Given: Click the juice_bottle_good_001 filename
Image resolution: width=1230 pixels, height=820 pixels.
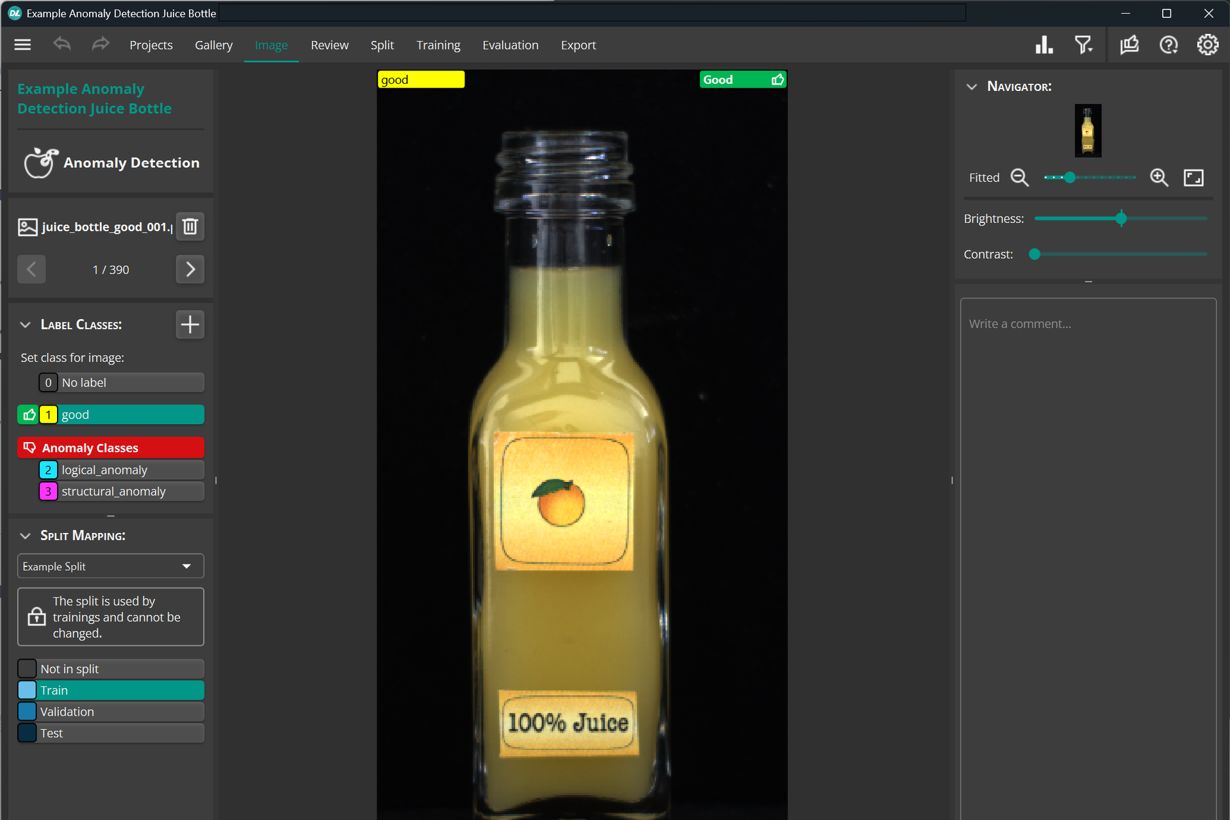Looking at the screenshot, I should (x=107, y=227).
